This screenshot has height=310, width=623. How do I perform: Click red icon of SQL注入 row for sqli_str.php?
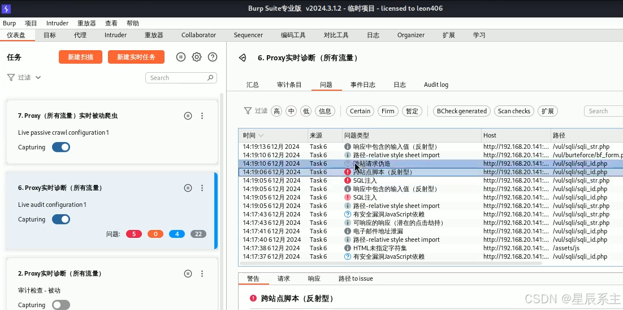tap(348, 180)
